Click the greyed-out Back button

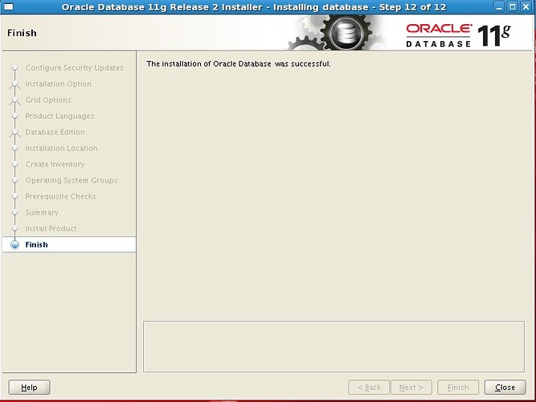pyautogui.click(x=369, y=387)
